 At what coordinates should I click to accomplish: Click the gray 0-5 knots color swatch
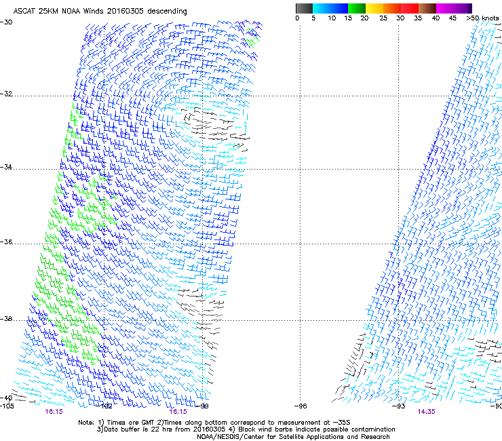pos(304,8)
